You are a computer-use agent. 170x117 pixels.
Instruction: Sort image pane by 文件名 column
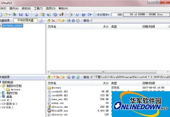coord(69,27)
